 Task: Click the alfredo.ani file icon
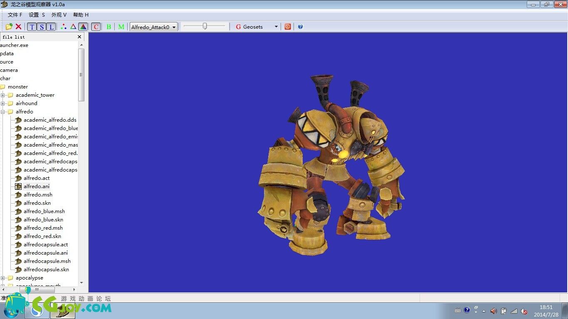tap(18, 186)
